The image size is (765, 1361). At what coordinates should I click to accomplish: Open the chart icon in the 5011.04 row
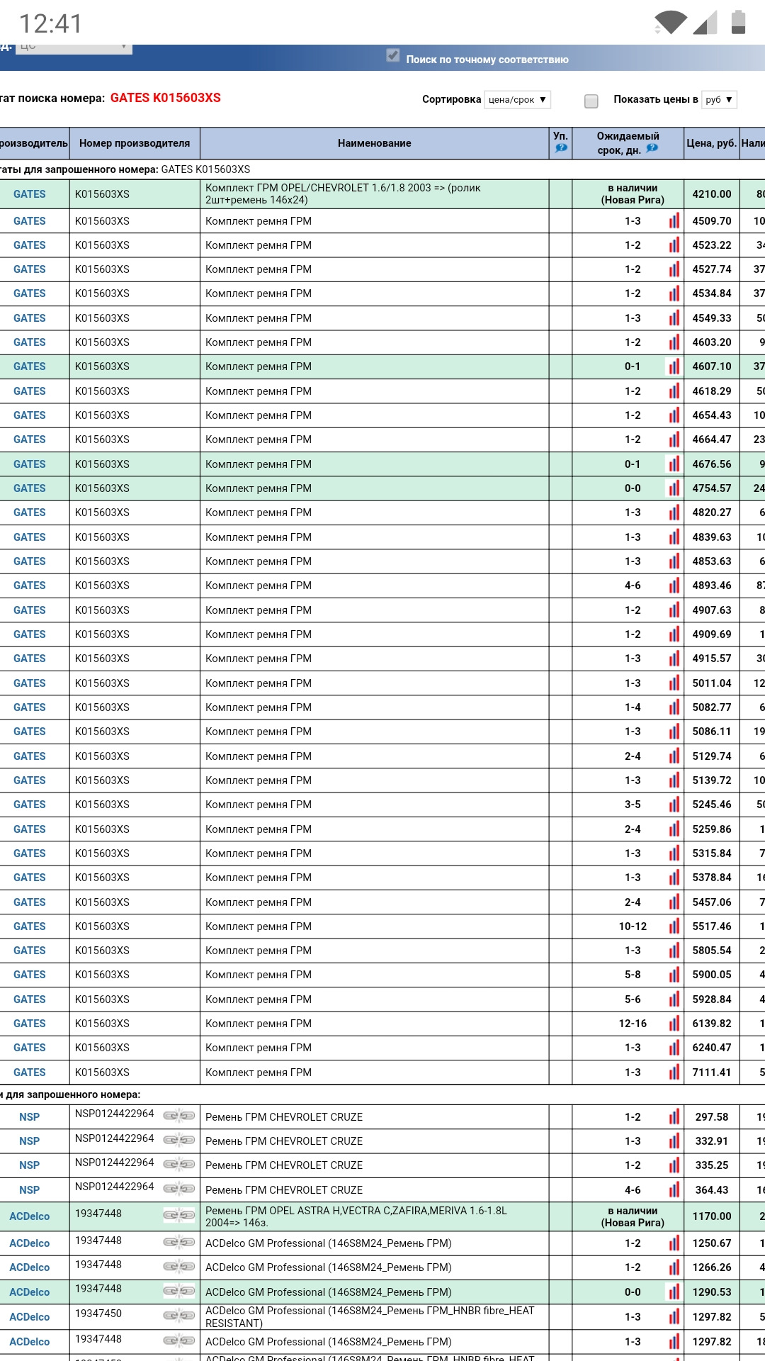click(x=674, y=683)
